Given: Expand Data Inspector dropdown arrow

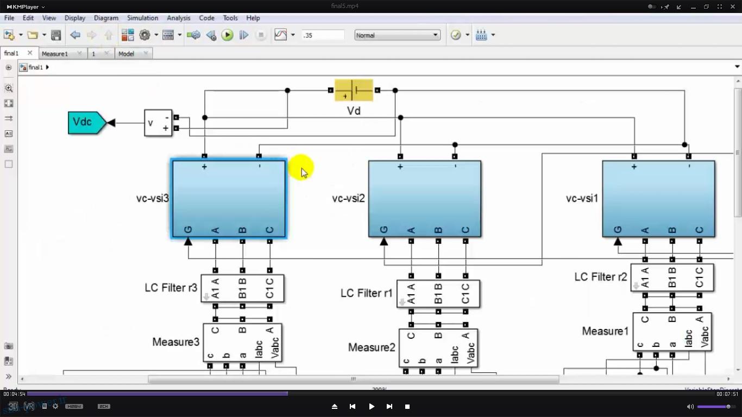Looking at the screenshot, I should pos(293,35).
